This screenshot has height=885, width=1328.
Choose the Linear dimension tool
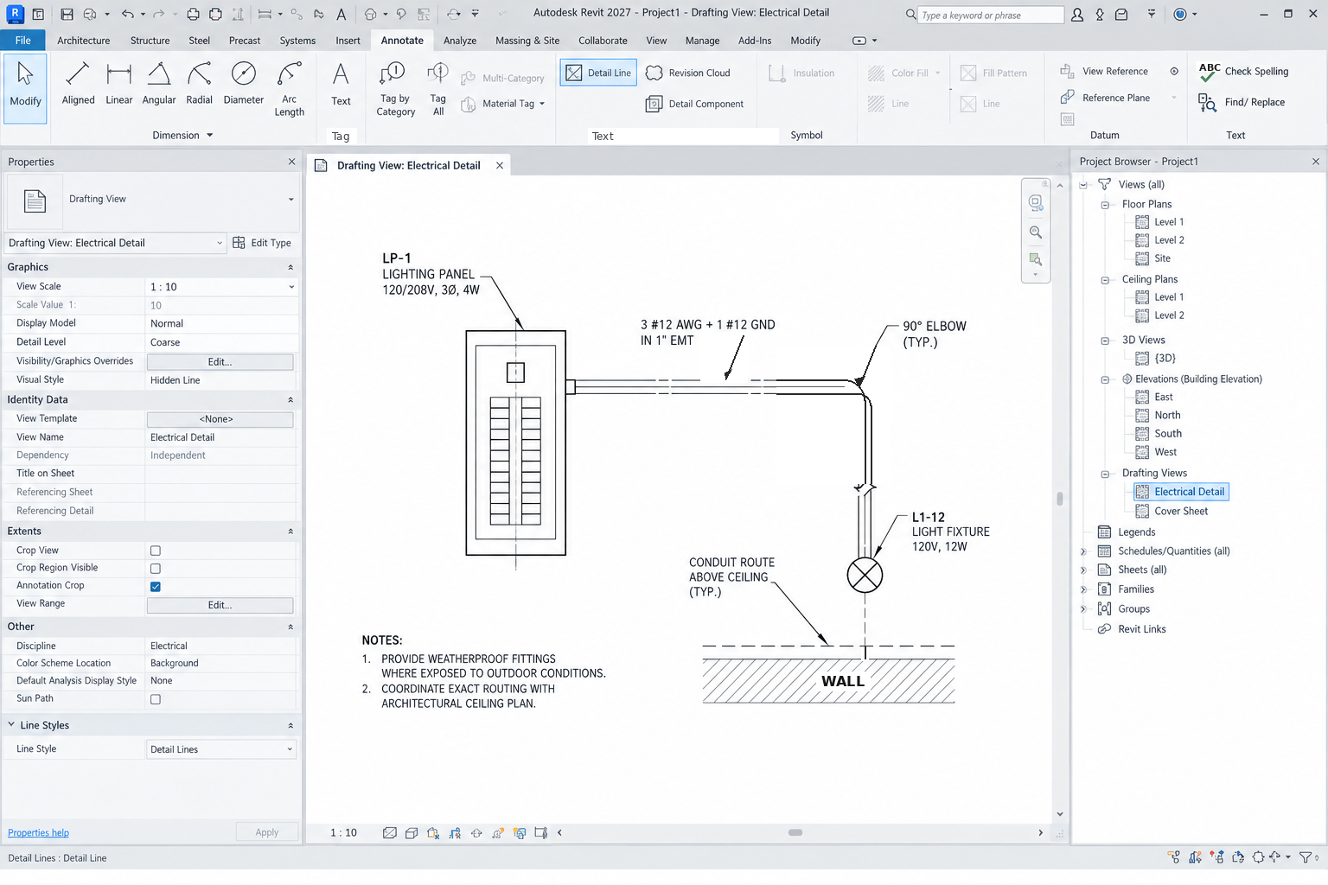(x=119, y=84)
